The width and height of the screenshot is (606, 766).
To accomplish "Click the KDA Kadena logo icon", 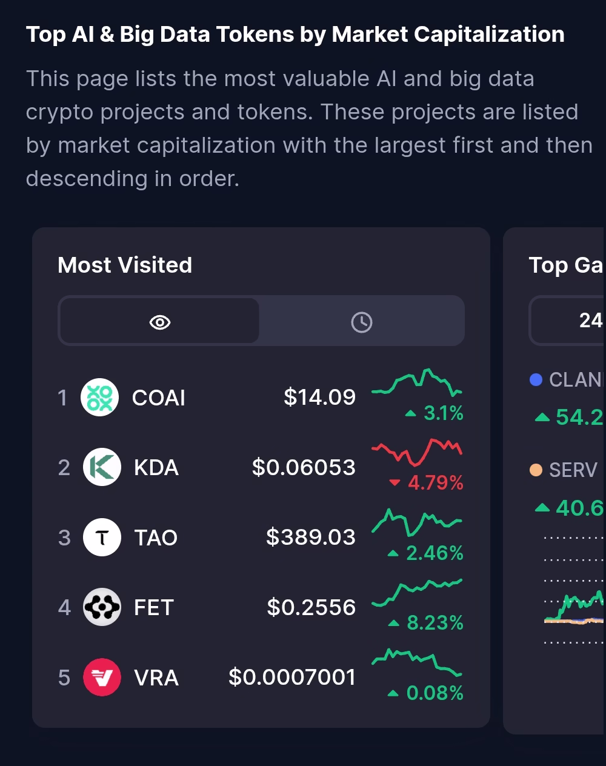I will coord(102,467).
